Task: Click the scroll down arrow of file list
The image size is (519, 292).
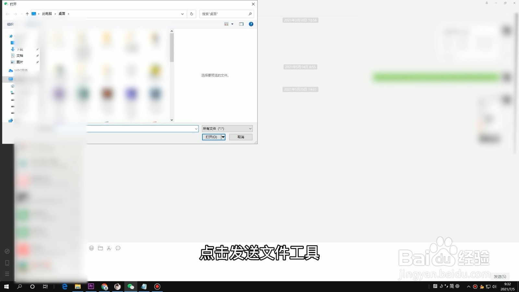Action: tap(172, 120)
